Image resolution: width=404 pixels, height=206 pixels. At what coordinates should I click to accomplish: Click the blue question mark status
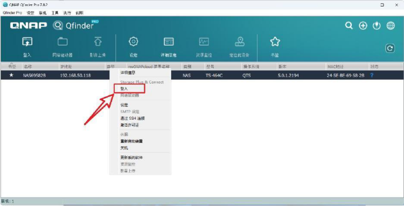click(372, 76)
